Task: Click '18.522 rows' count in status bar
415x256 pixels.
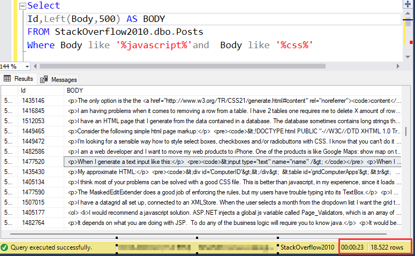Action: tap(387, 247)
